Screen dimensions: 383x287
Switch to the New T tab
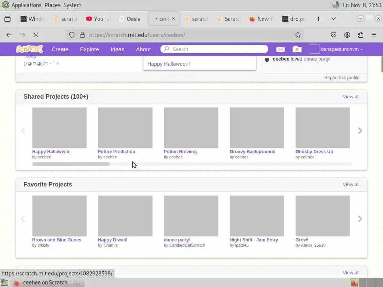point(262,19)
